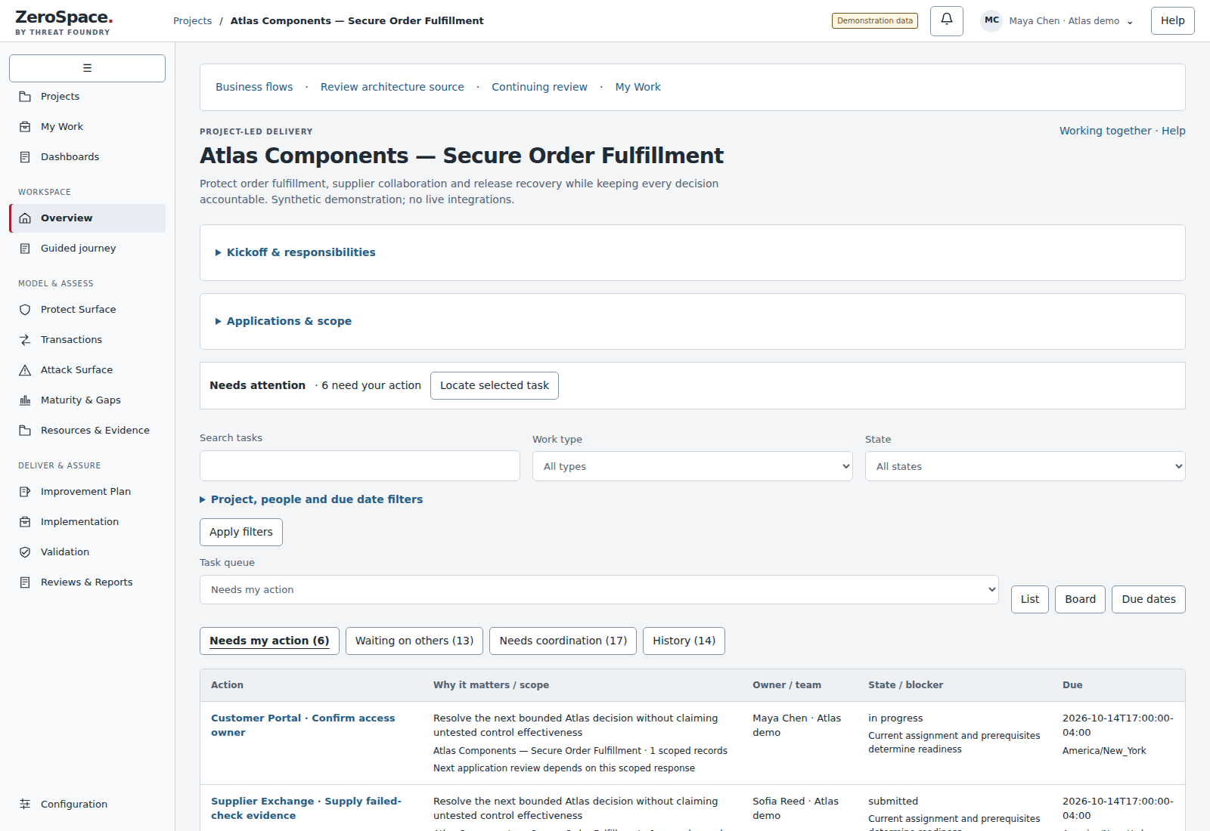Open Continuing review link

tap(539, 87)
